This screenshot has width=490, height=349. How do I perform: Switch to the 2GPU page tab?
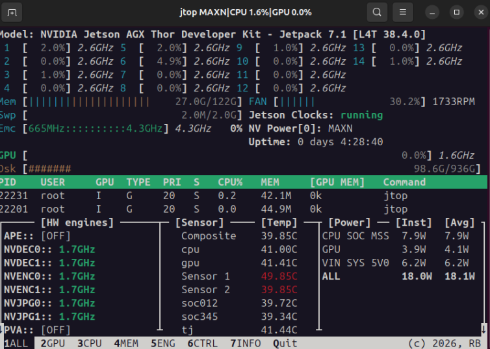[53, 343]
